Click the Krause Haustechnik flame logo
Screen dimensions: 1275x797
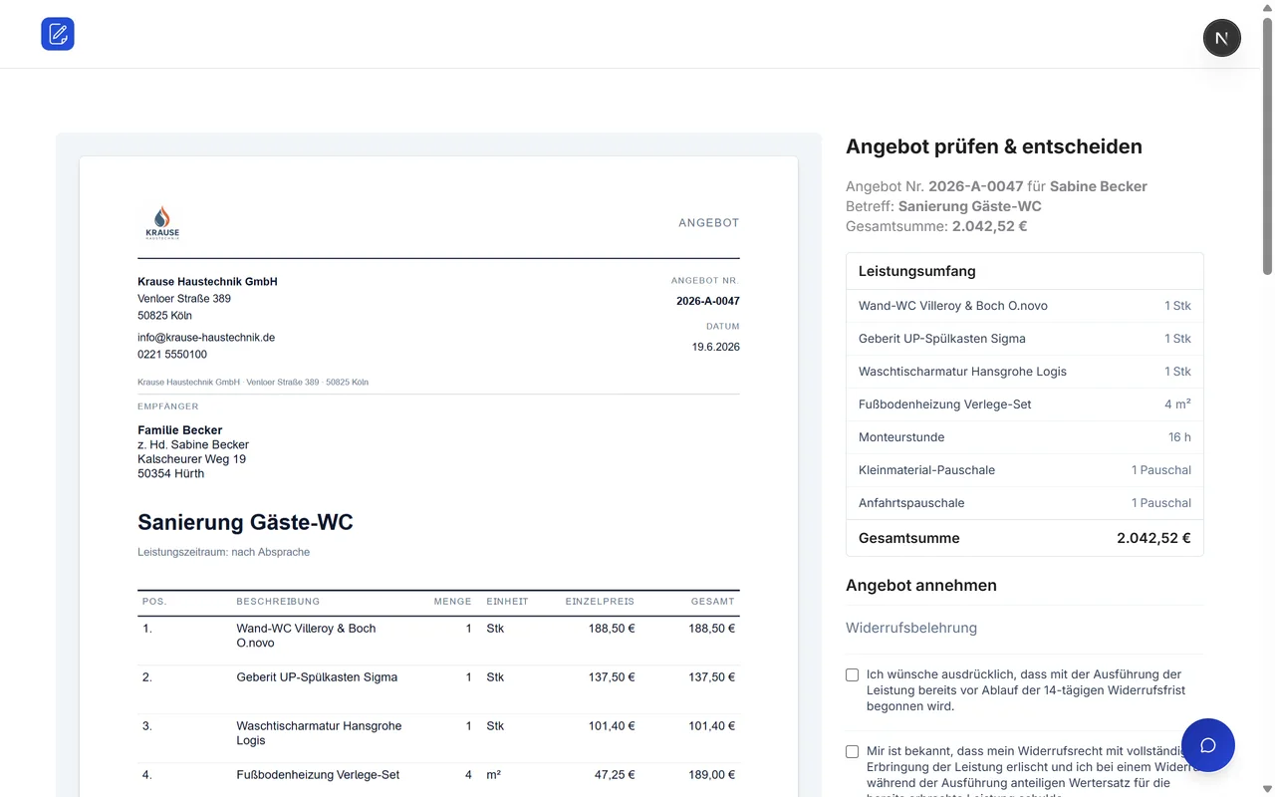162,223
